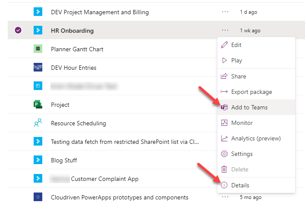Click the Teams icon beside Add to Teams
305x202 pixels.
coord(224,107)
